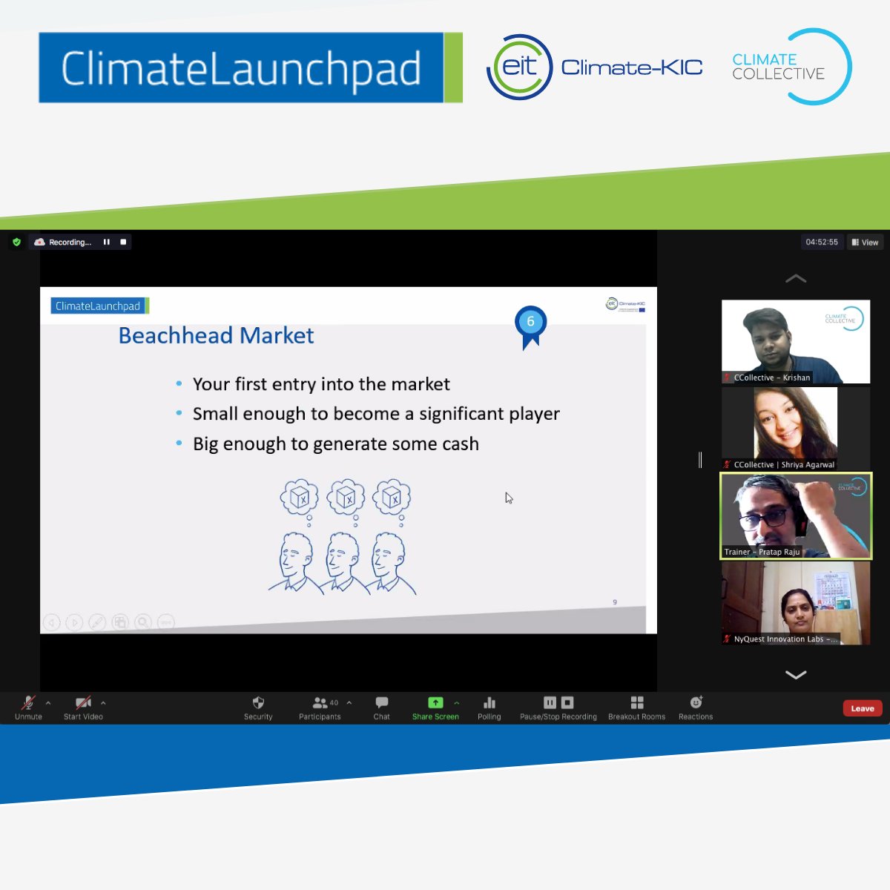Click the ClimateLaunchpad logo on the slide
The height and width of the screenshot is (890, 890).
(100, 306)
